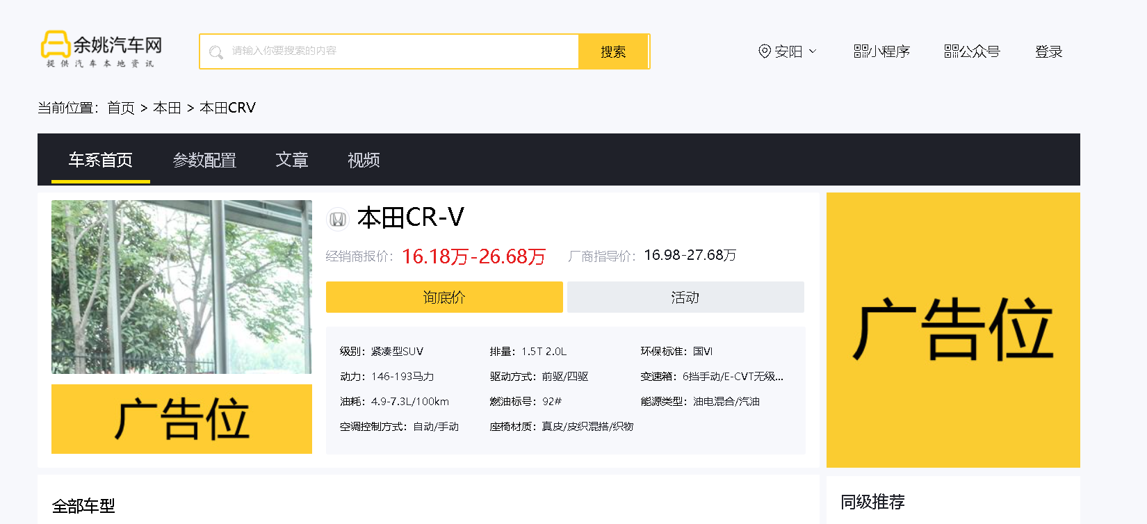Click the 座椅材质 specification text
1147x524 pixels.
click(x=562, y=427)
